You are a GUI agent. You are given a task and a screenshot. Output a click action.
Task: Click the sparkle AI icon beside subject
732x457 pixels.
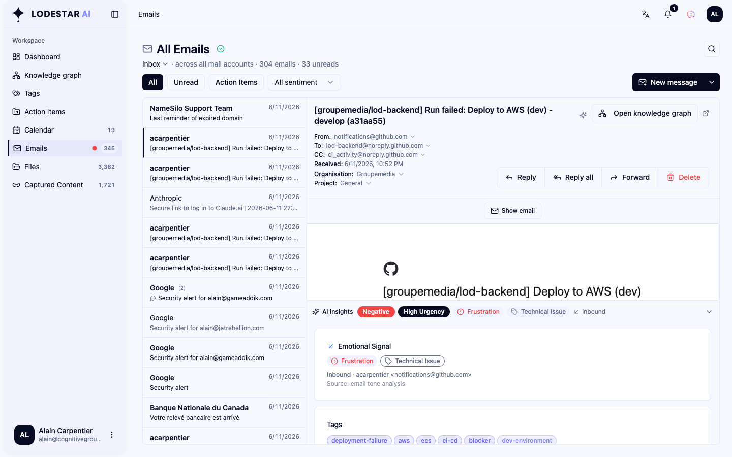click(583, 115)
